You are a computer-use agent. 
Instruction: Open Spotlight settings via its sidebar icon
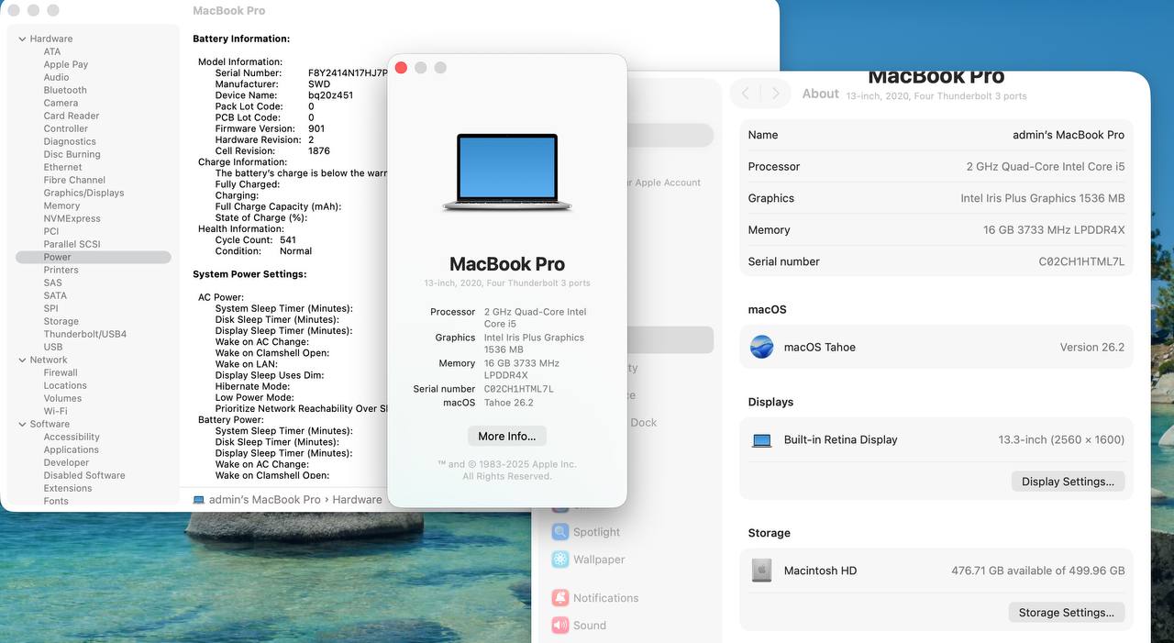559,532
